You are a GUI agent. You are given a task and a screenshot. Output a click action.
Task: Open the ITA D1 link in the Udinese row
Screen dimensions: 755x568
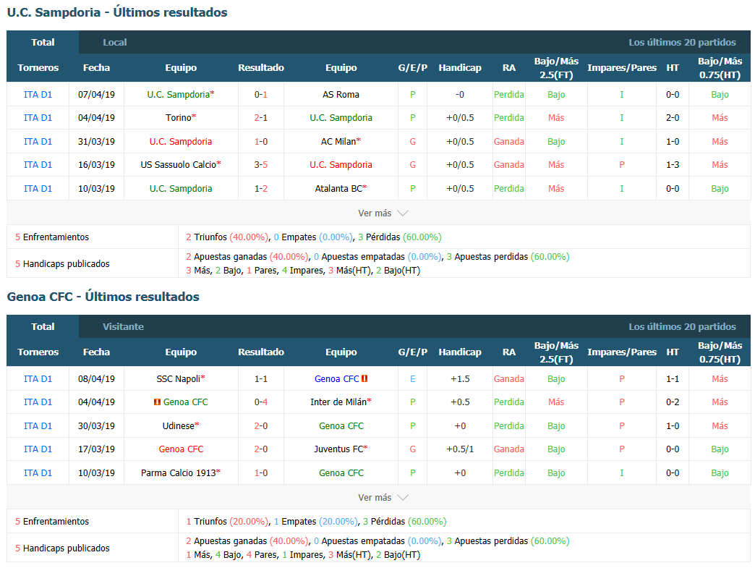[x=38, y=426]
